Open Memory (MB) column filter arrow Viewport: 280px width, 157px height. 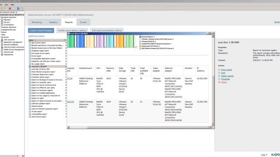click(x=115, y=68)
